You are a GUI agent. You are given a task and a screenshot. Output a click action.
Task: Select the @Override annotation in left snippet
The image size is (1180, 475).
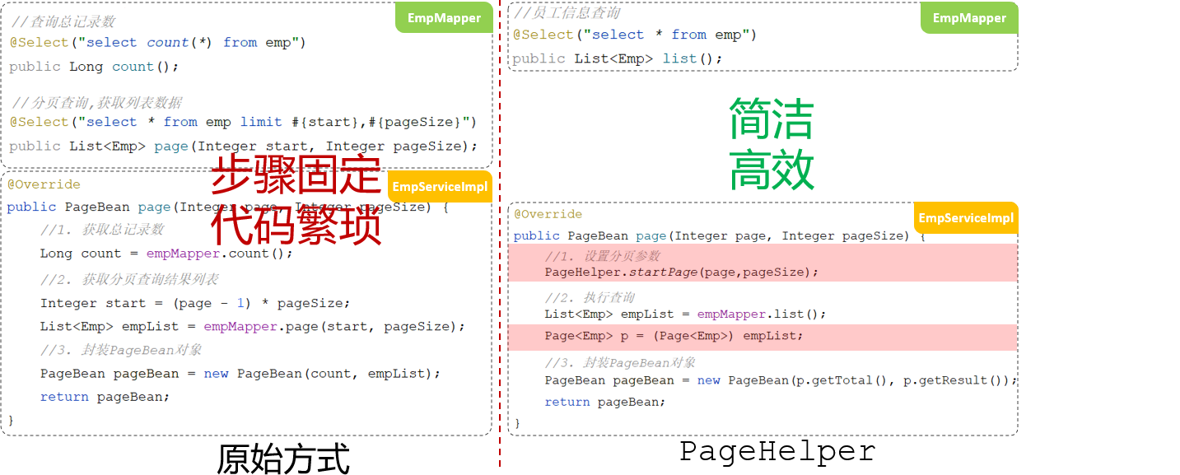click(x=44, y=184)
